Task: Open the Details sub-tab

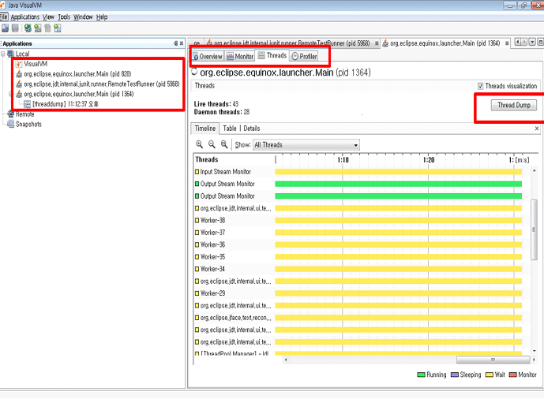Action: (252, 129)
